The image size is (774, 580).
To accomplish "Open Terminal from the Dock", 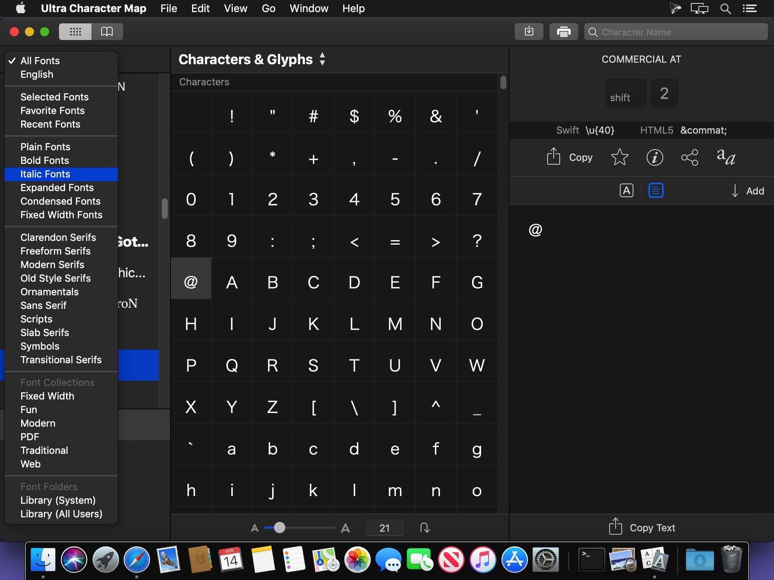I will [x=591, y=559].
